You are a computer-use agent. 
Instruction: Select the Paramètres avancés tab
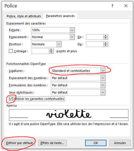coord(60,16)
